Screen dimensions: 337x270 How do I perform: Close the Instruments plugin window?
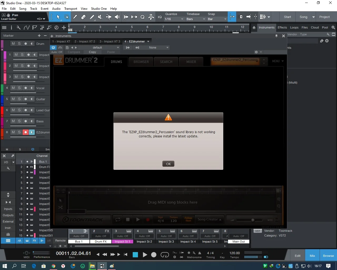[x=284, y=36]
